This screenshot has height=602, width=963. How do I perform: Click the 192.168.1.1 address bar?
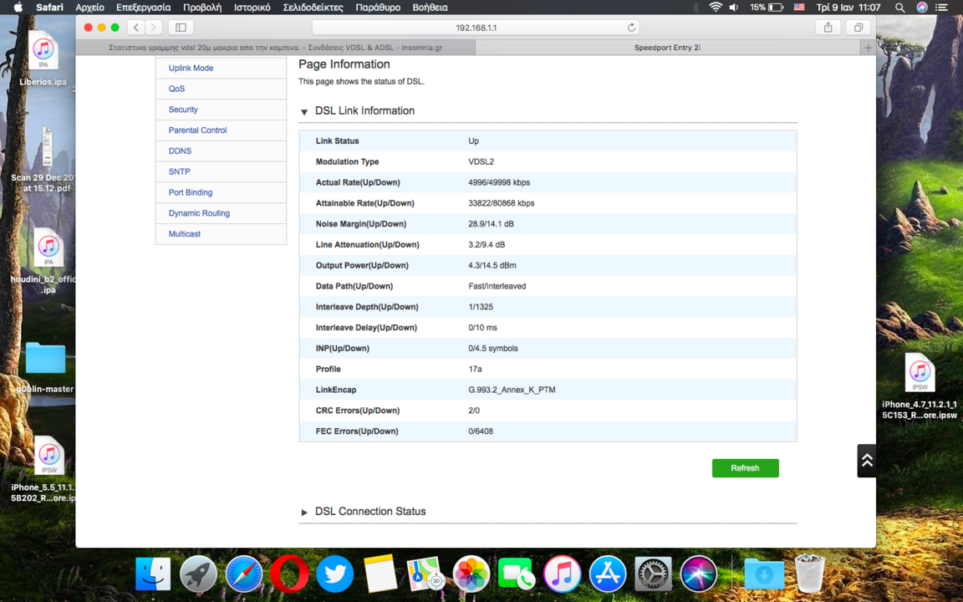pyautogui.click(x=476, y=28)
